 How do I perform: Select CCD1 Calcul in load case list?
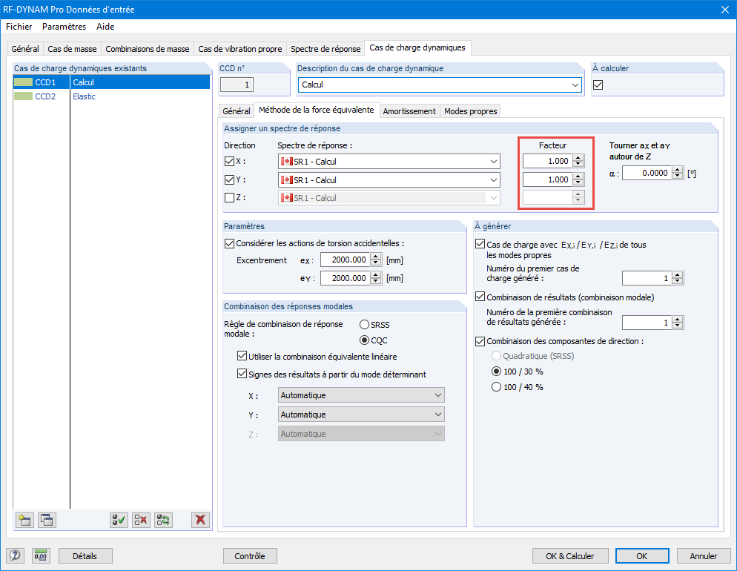pos(112,82)
